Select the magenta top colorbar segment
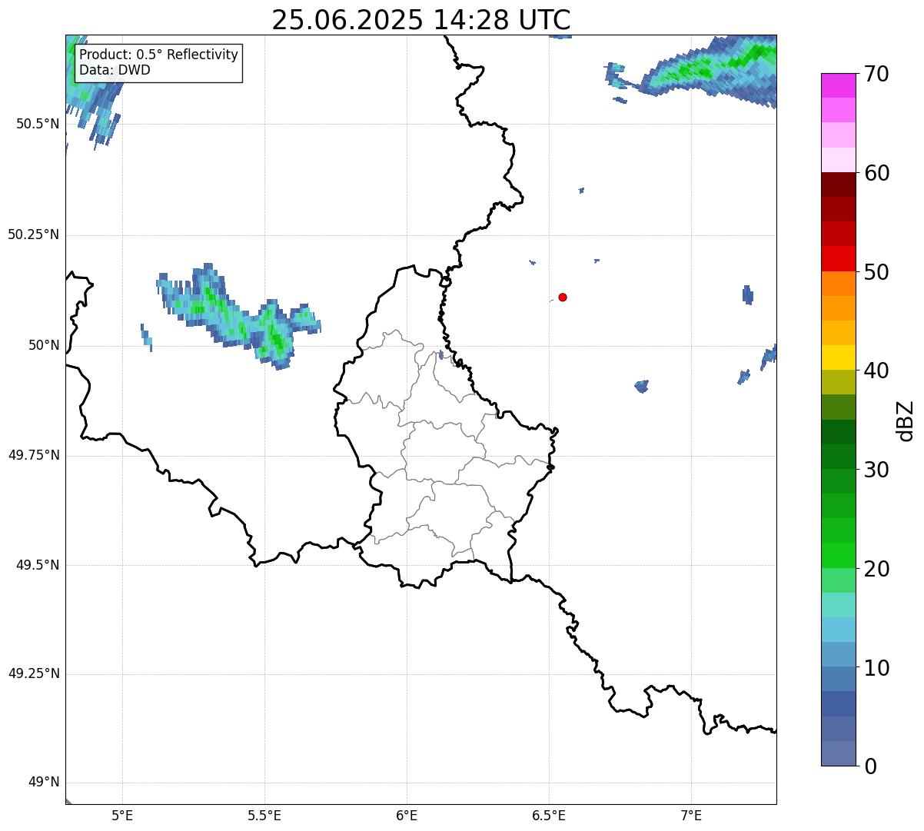 point(838,85)
